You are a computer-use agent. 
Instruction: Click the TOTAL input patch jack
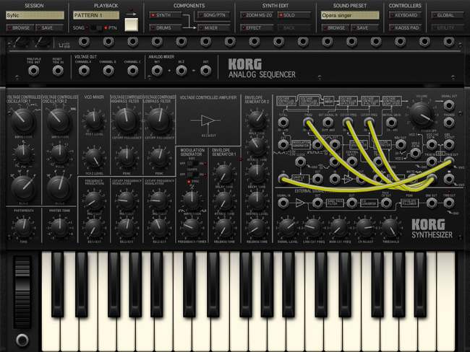point(283,123)
